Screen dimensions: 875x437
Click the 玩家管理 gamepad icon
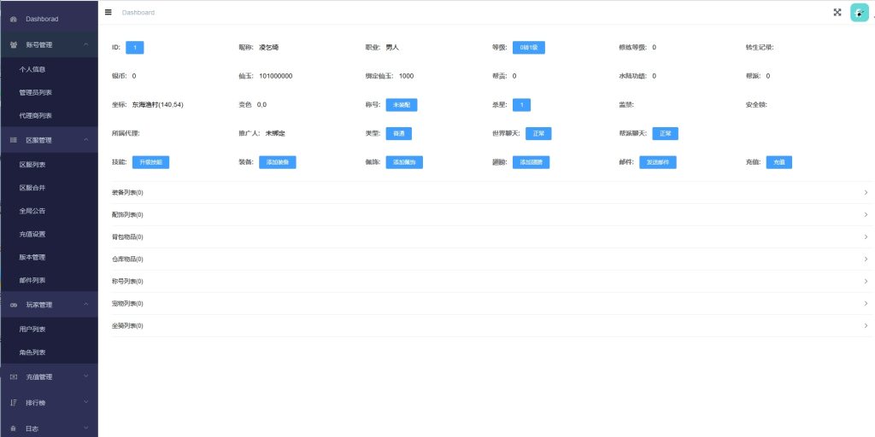click(13, 304)
